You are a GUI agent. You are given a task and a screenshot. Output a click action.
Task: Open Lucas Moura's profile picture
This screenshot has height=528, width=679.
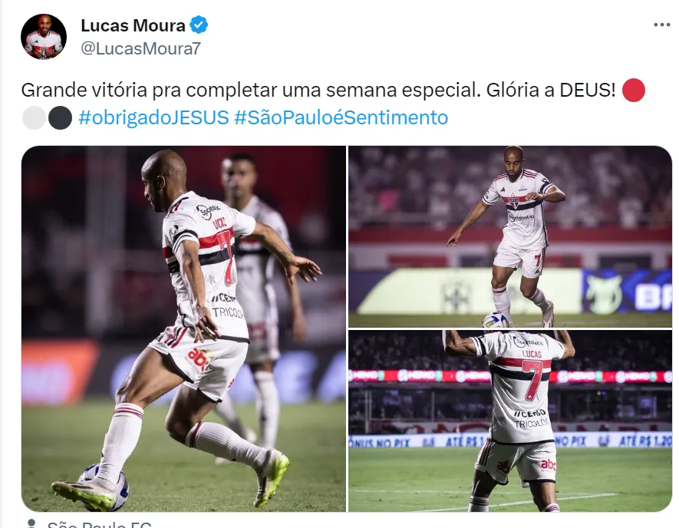click(43, 36)
